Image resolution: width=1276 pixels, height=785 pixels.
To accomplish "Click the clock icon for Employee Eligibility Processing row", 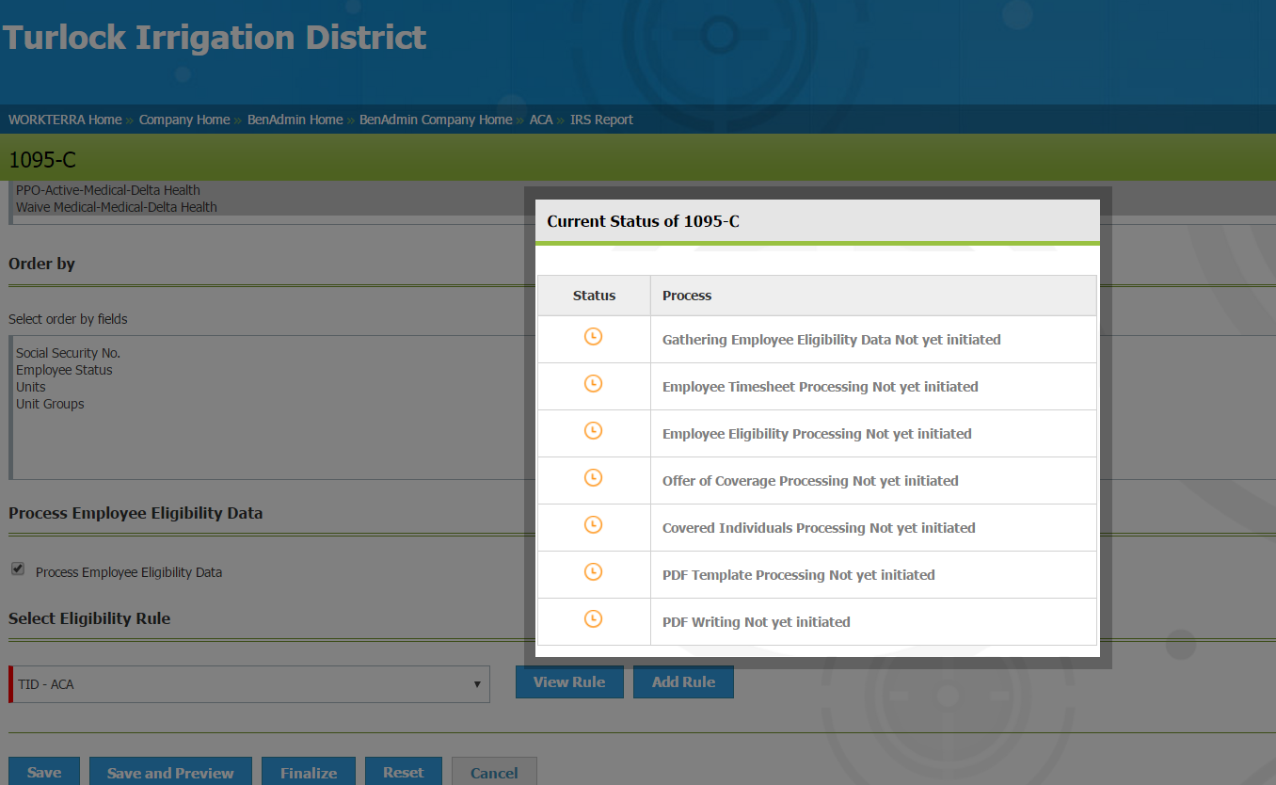I will tap(593, 431).
